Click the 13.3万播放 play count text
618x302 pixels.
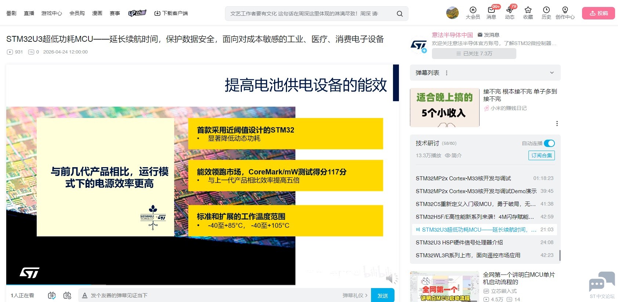[x=428, y=155]
